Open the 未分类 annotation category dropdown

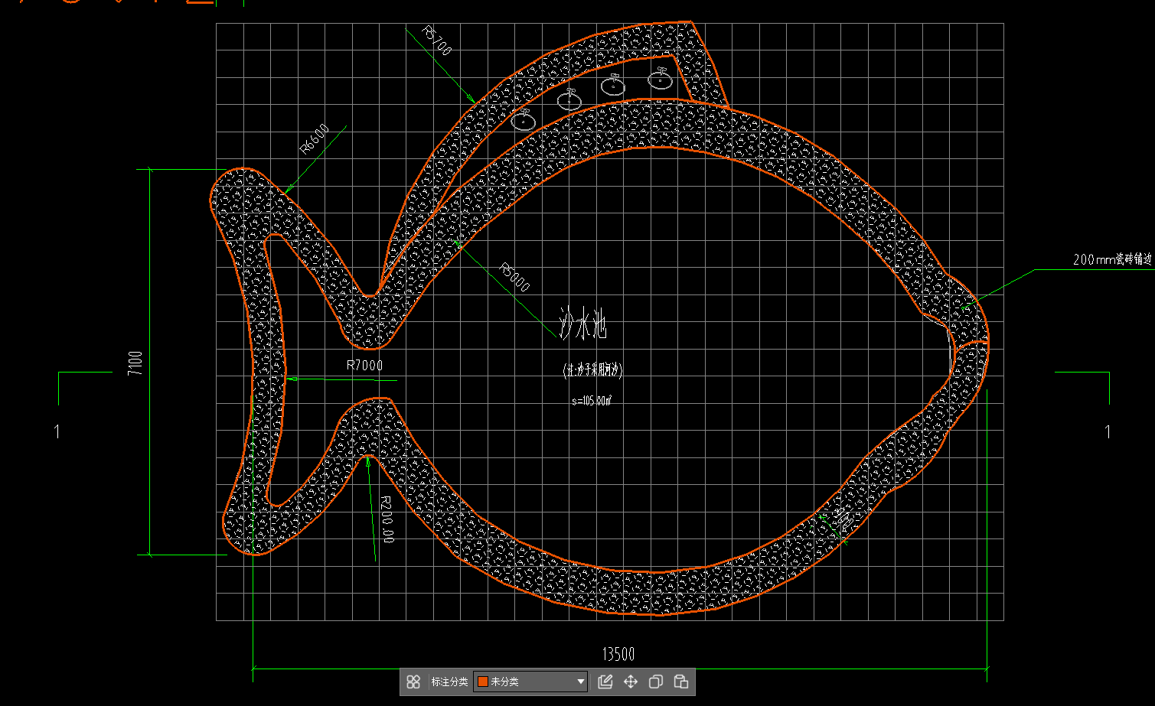[x=530, y=682]
